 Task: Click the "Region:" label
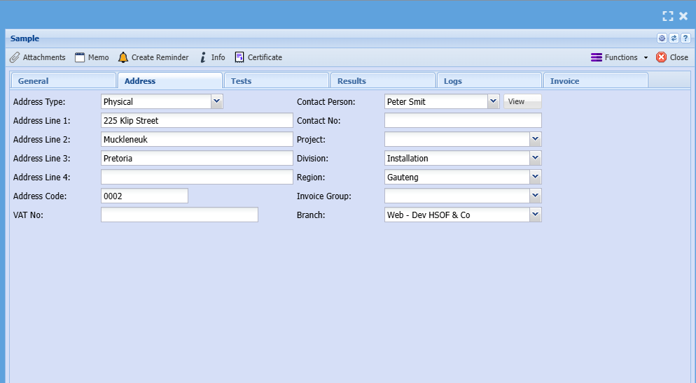(x=311, y=178)
